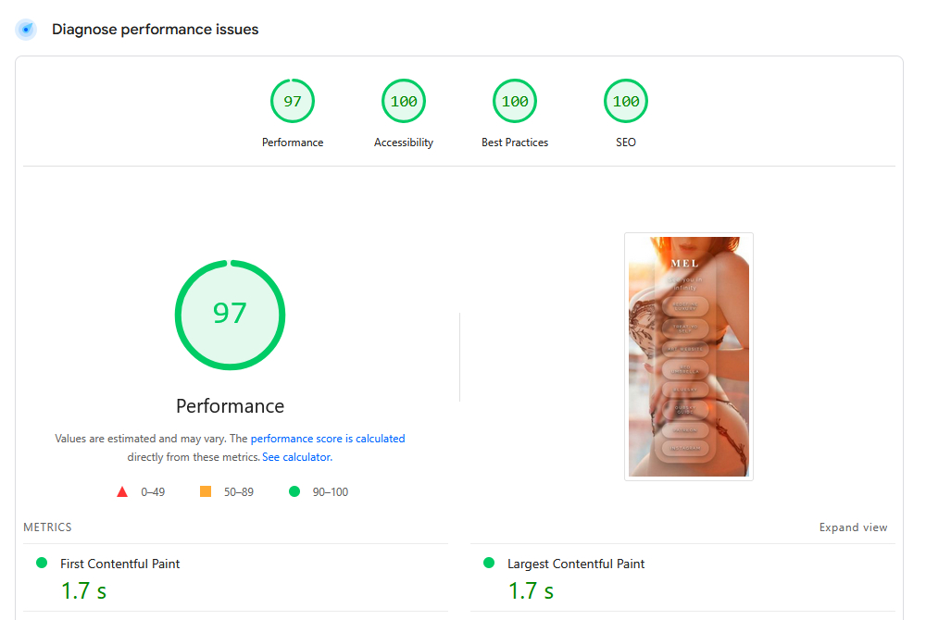This screenshot has width=951, height=620.
Task: Toggle Expand view for the metrics
Action: tap(853, 527)
